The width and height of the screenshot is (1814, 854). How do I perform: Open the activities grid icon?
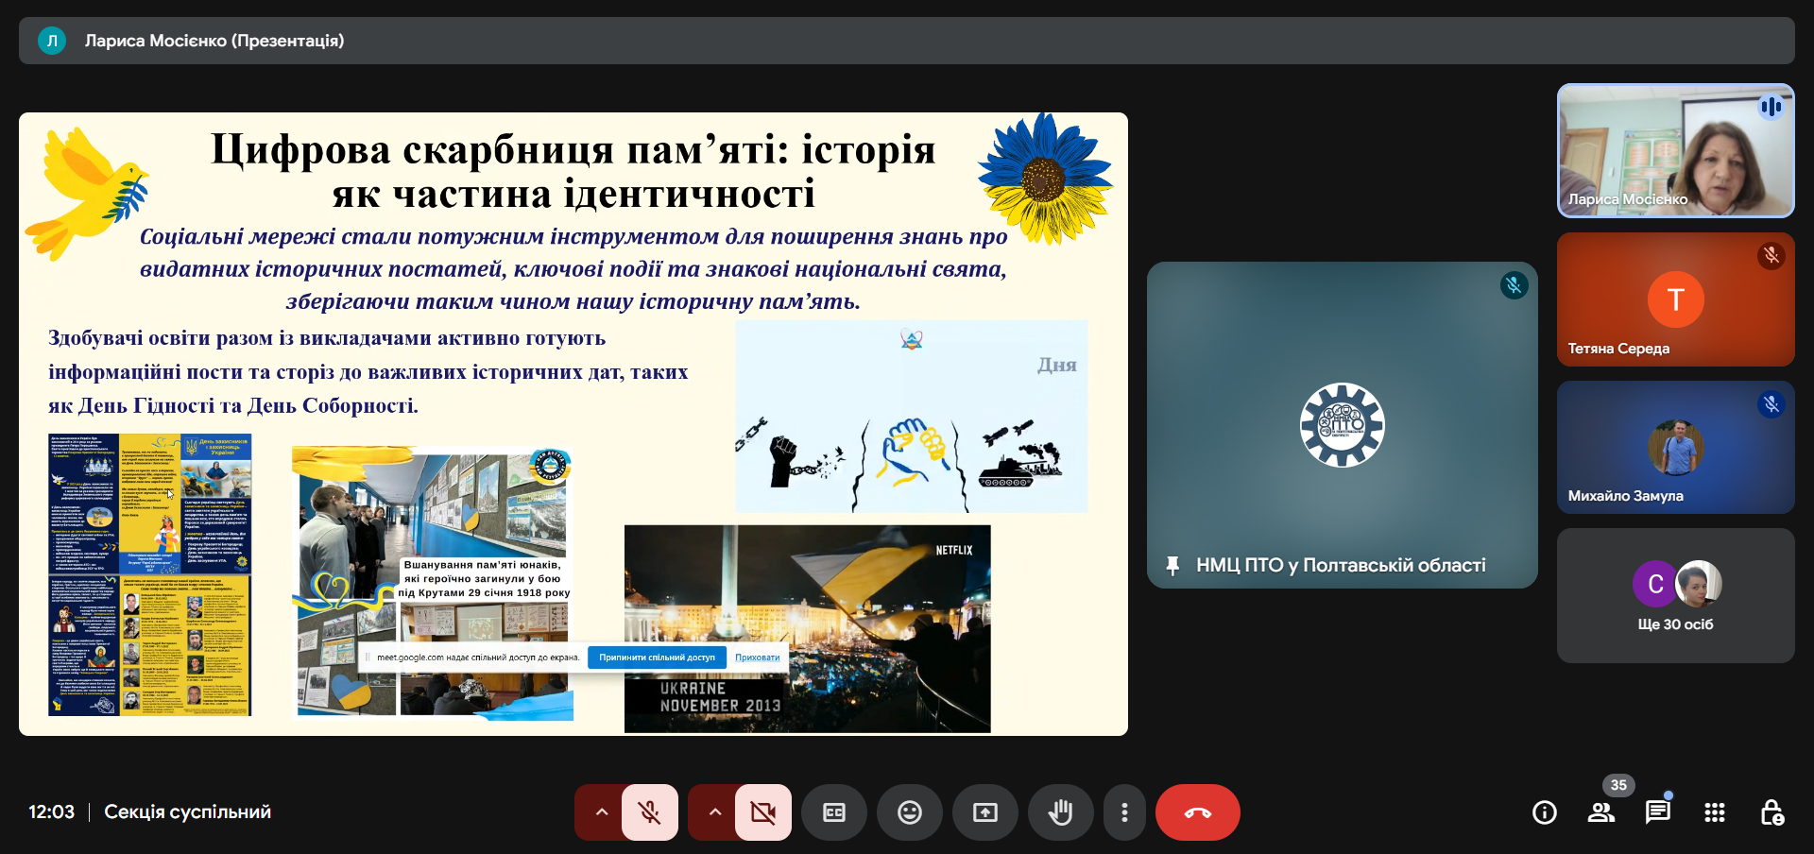(x=1715, y=812)
